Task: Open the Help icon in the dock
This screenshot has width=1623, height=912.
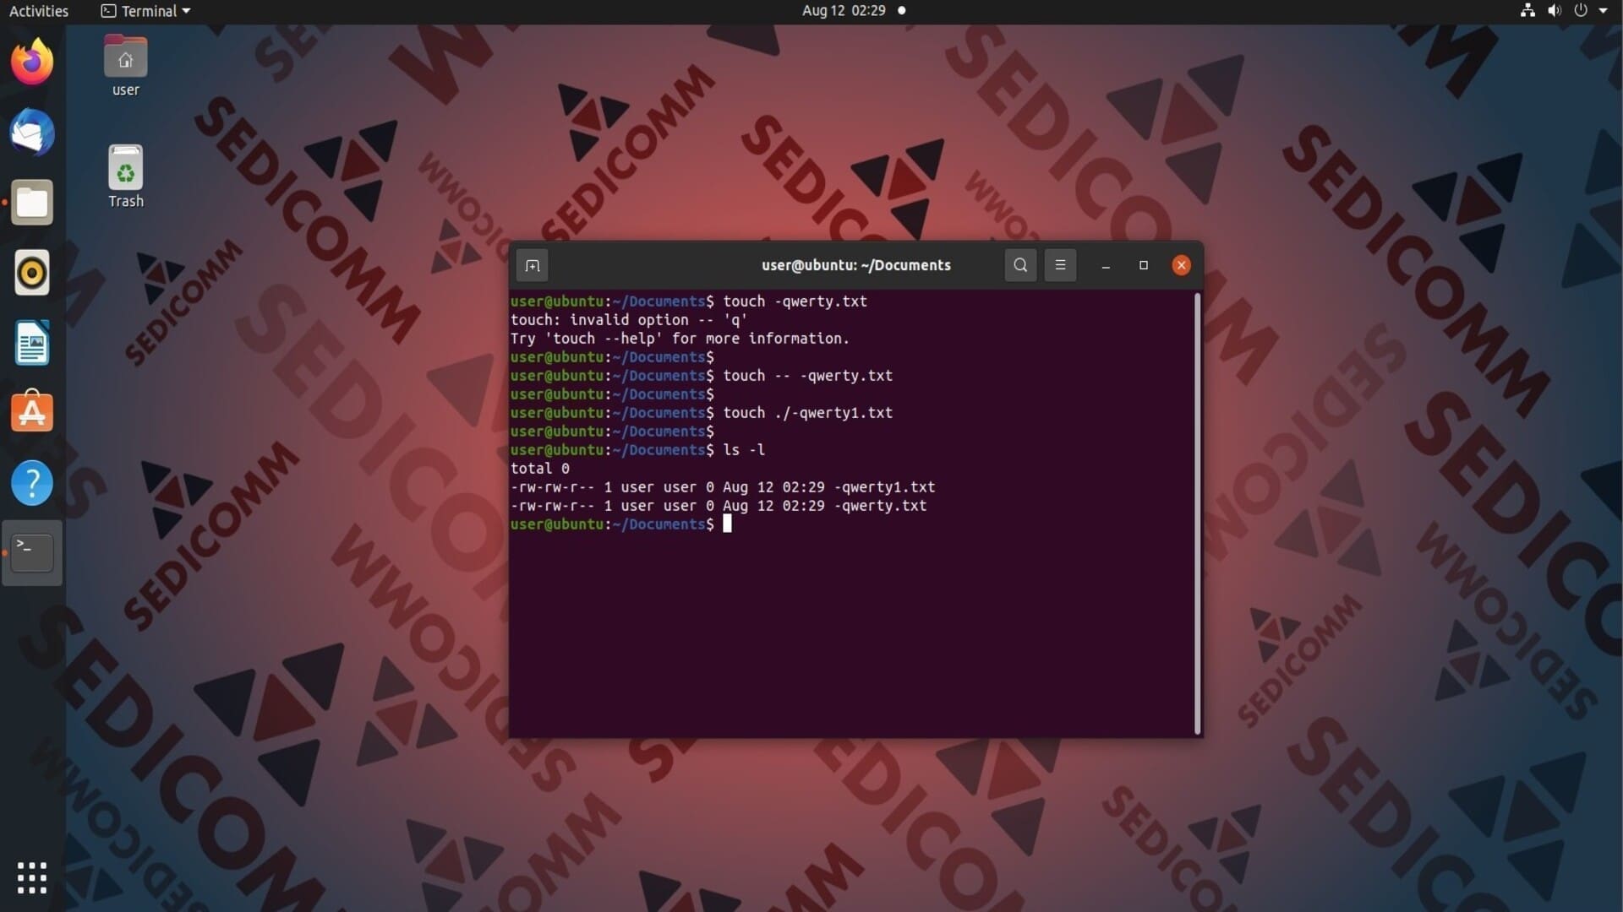Action: [32, 483]
